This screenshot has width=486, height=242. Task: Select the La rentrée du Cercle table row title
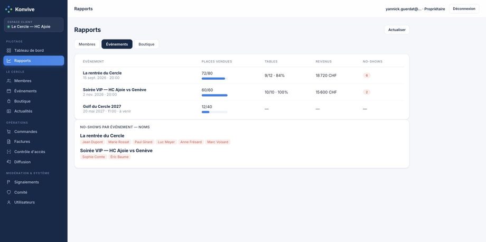[x=102, y=73]
